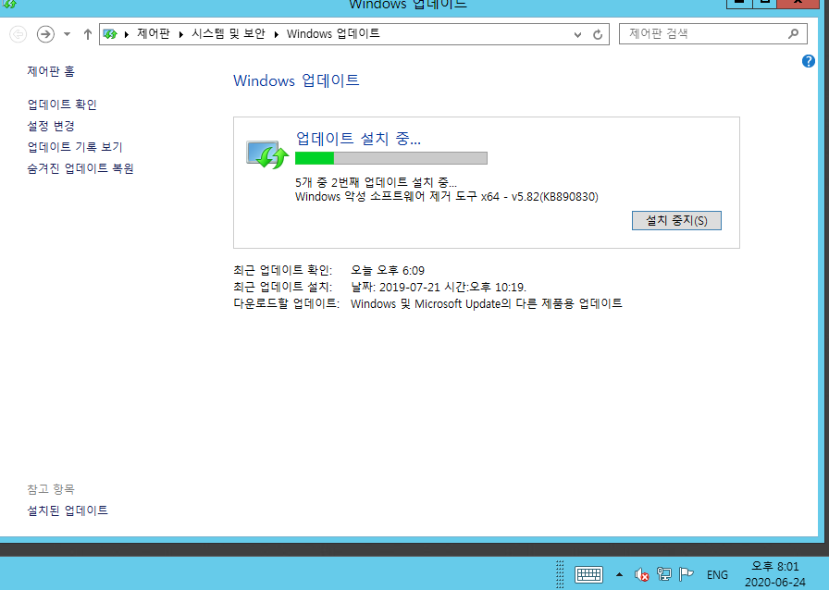The width and height of the screenshot is (829, 590).
Task: Expand the breadcrumb arrow after 시스템 및 보안
Action: pyautogui.click(x=276, y=34)
